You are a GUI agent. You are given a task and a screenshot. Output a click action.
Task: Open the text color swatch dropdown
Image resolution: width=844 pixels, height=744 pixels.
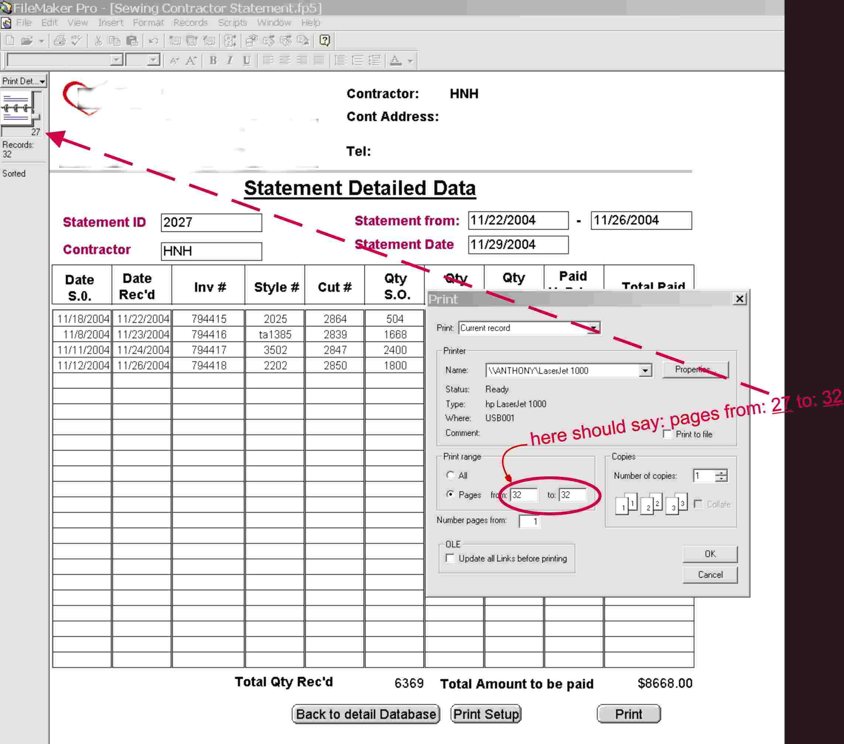click(x=410, y=61)
